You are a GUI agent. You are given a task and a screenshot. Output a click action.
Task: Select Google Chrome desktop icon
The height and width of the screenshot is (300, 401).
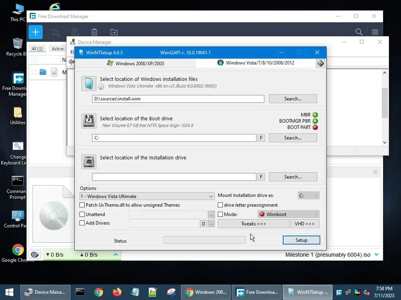point(18,253)
